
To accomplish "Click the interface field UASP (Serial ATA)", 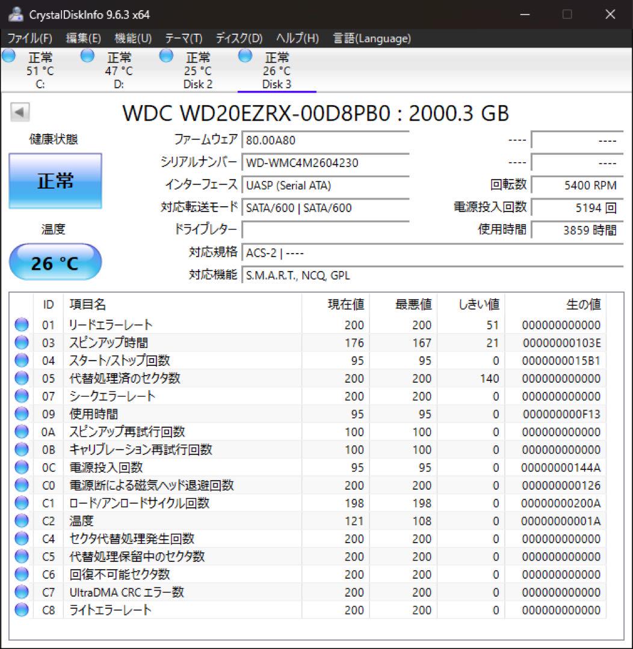I will pos(326,185).
